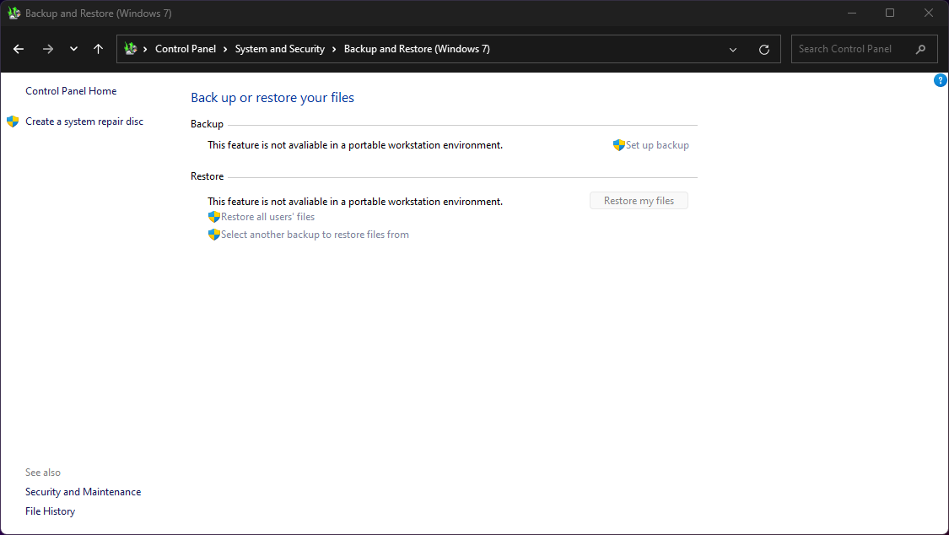Viewport: 949px width, 535px height.
Task: Click shield icon beside Select another backup
Action: (213, 235)
